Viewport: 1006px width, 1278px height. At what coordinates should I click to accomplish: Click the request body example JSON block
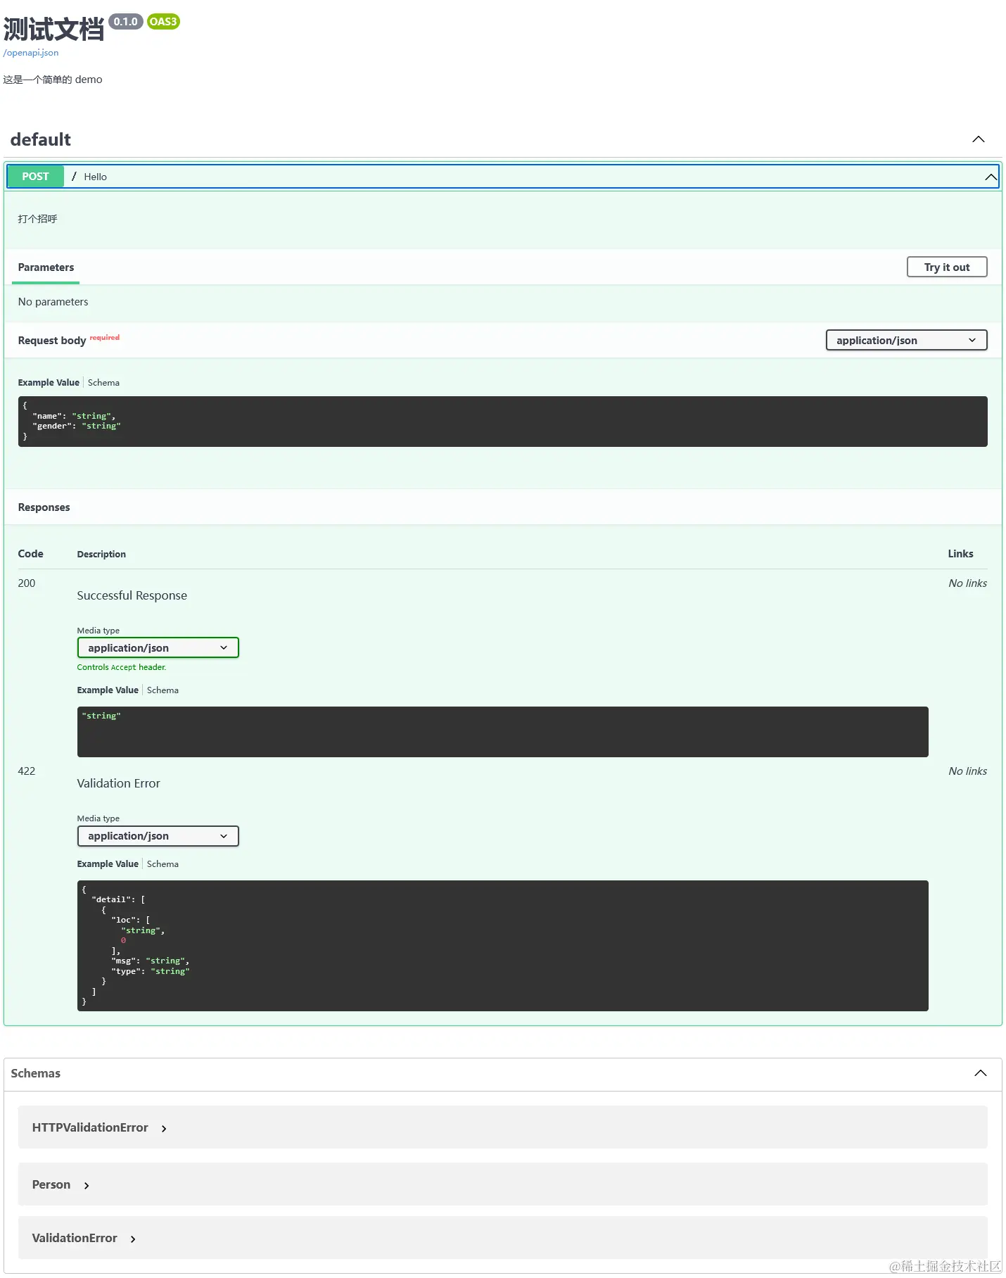click(502, 422)
